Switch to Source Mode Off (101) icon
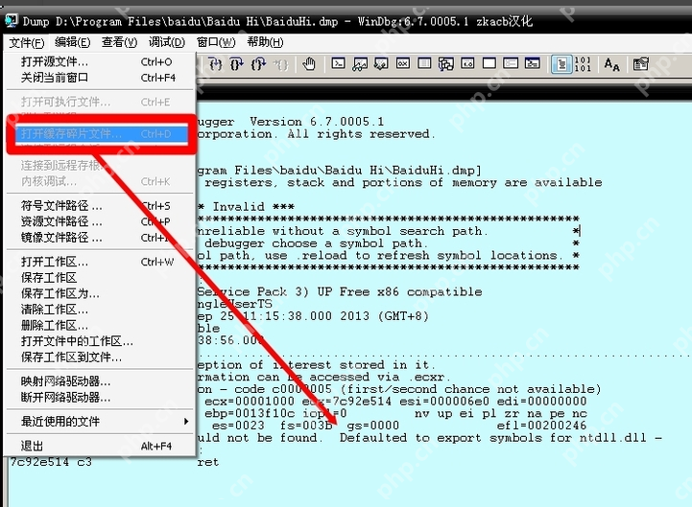This screenshot has width=692, height=507. pos(583,64)
